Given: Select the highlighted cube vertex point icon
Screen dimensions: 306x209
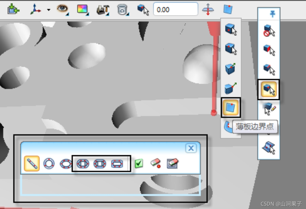Looking at the screenshot, I should pos(269,89).
